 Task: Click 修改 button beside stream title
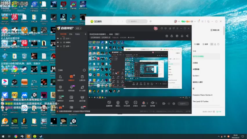tap(117, 34)
